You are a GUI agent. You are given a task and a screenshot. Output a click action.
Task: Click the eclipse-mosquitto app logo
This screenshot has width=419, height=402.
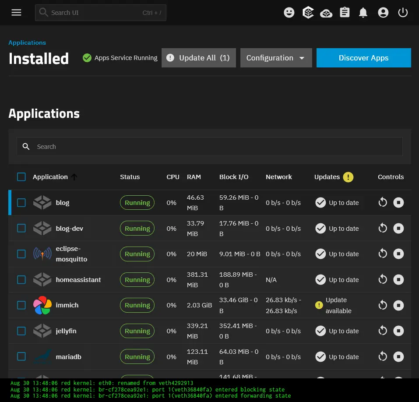[x=42, y=254]
